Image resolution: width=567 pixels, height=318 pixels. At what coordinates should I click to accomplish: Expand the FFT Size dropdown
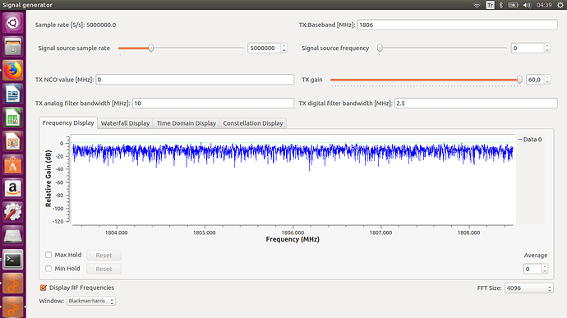[x=528, y=288]
